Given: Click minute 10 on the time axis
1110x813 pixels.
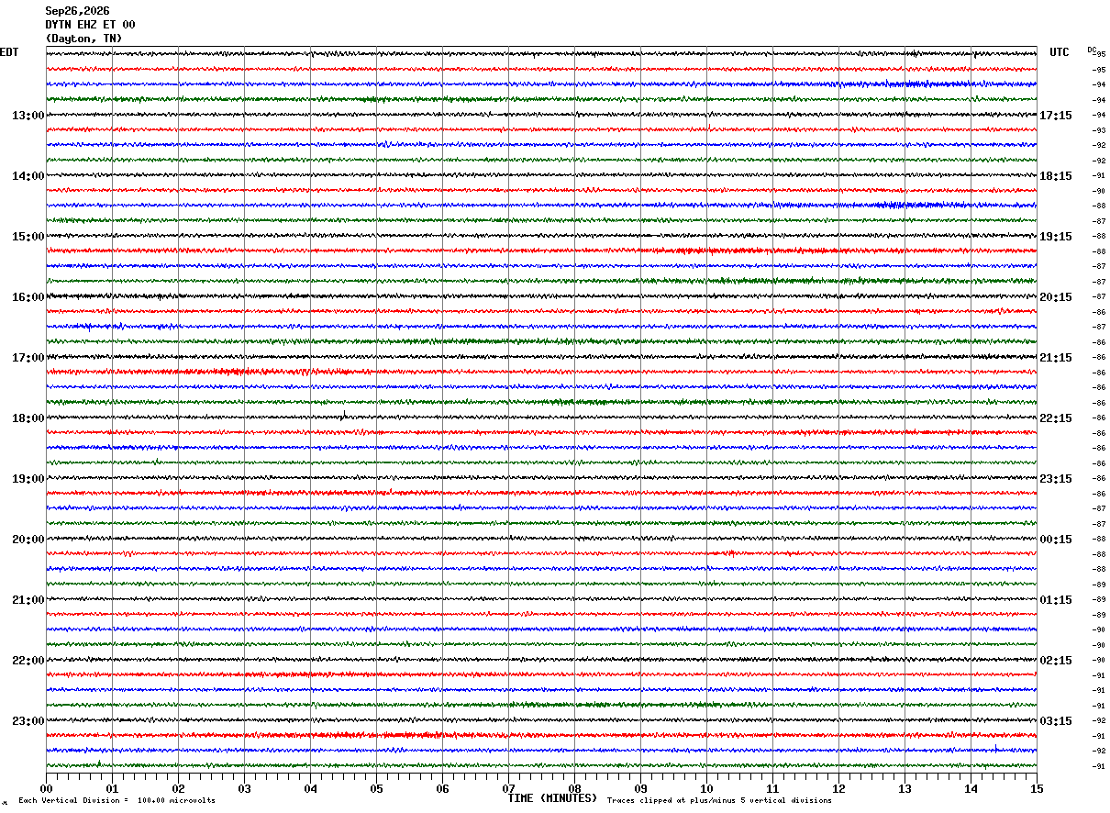Looking at the screenshot, I should 706,788.
